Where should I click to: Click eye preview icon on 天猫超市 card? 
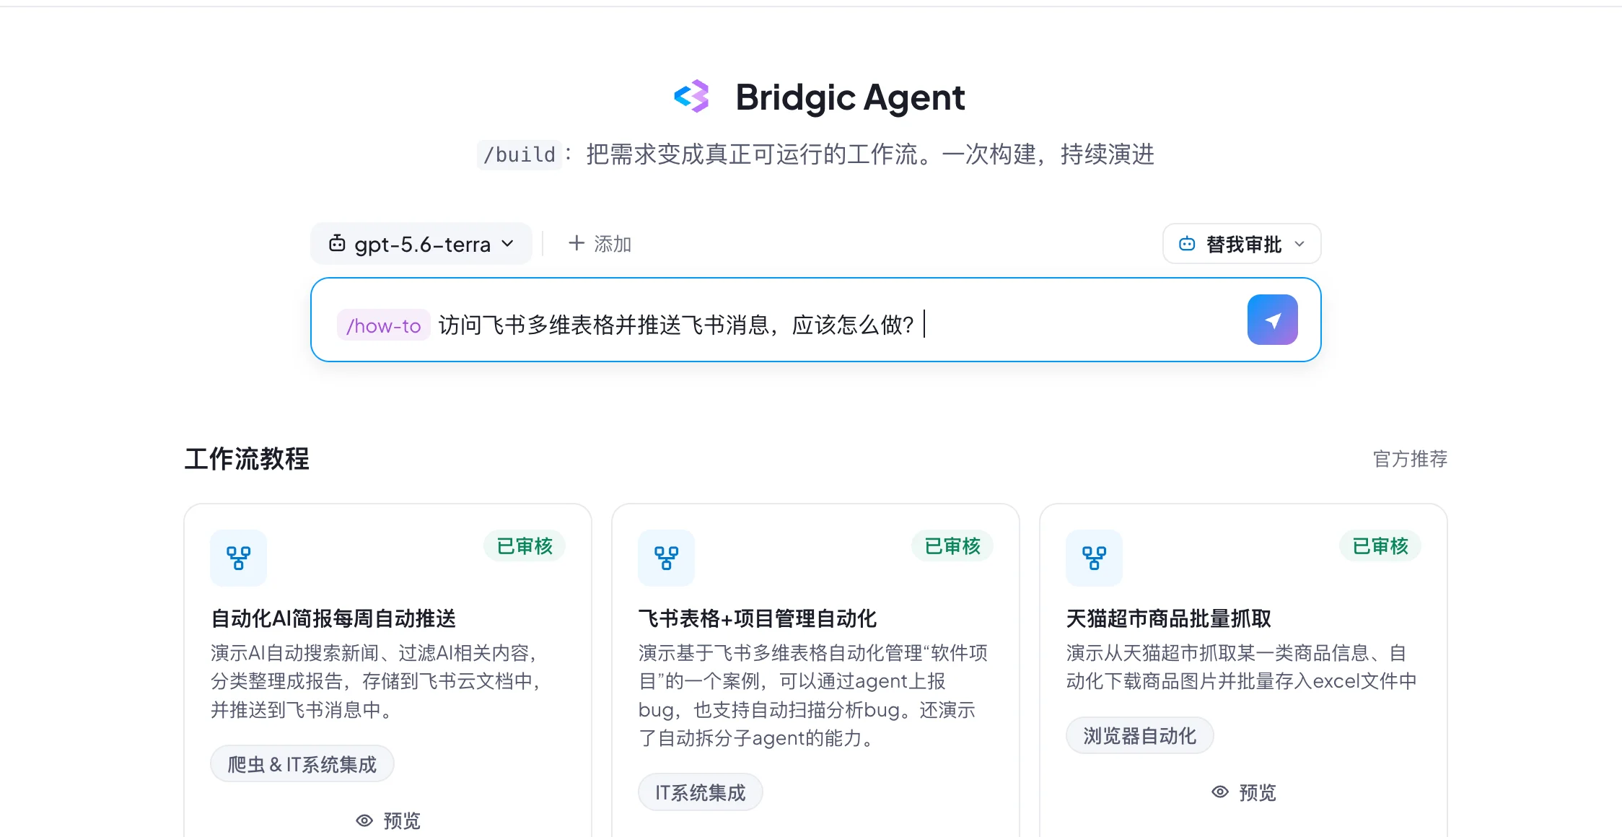point(1220,792)
